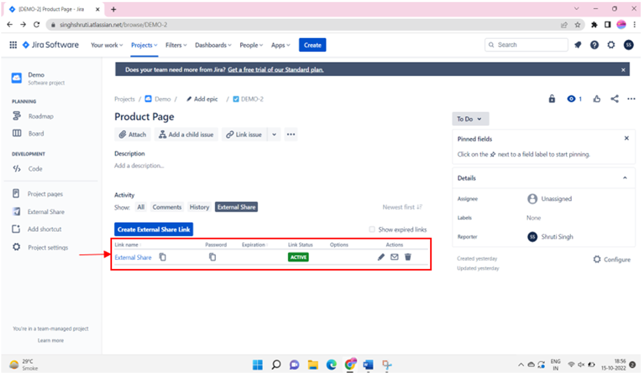Screen dimensions: 642x374
Task: Delete the link using the trash icon
Action: point(408,257)
